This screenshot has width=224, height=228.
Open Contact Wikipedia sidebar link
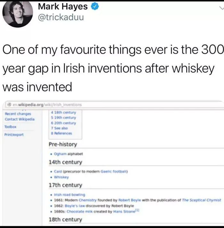pos(20,119)
